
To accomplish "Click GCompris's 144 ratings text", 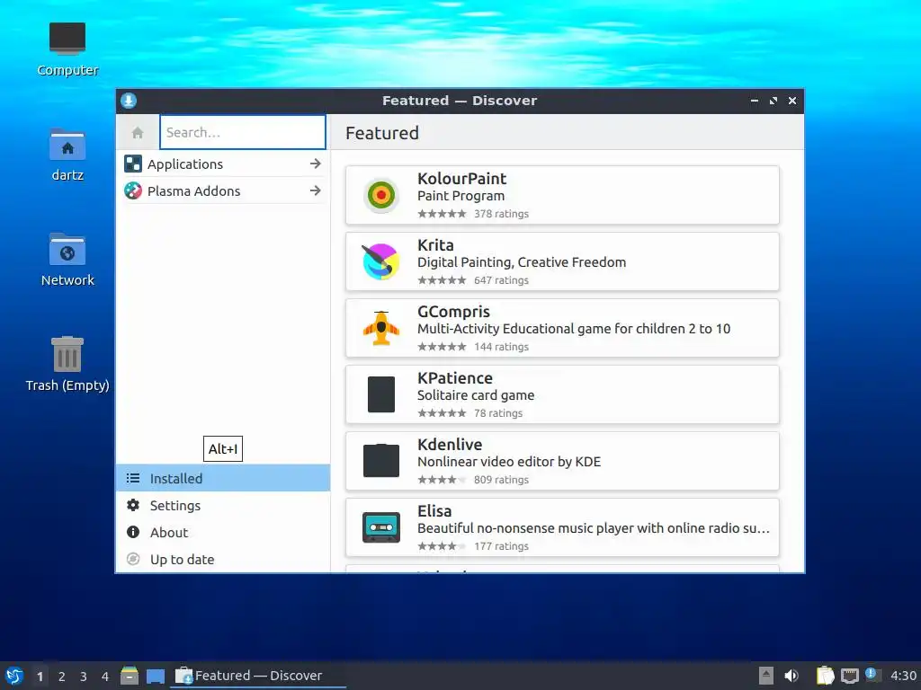I will click(x=501, y=347).
